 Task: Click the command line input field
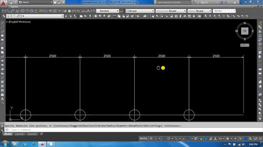coord(133,130)
